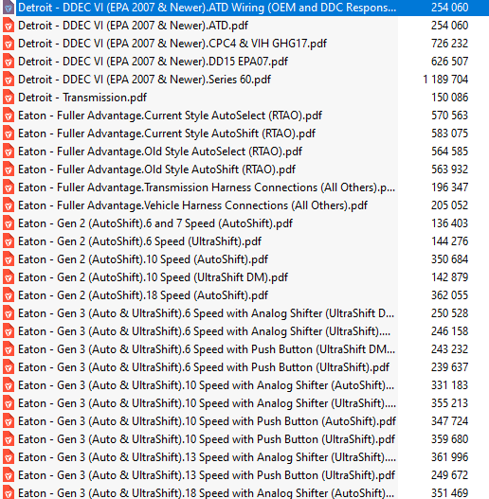
Task: Click the PDF icon for Vehicle Harness Connections file
Action: (x=9, y=205)
